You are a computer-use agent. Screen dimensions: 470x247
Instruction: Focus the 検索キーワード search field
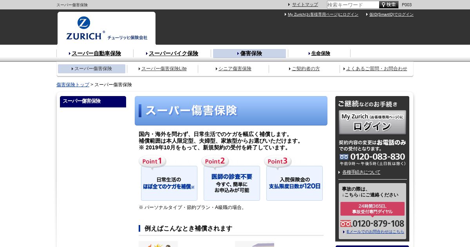(353, 5)
